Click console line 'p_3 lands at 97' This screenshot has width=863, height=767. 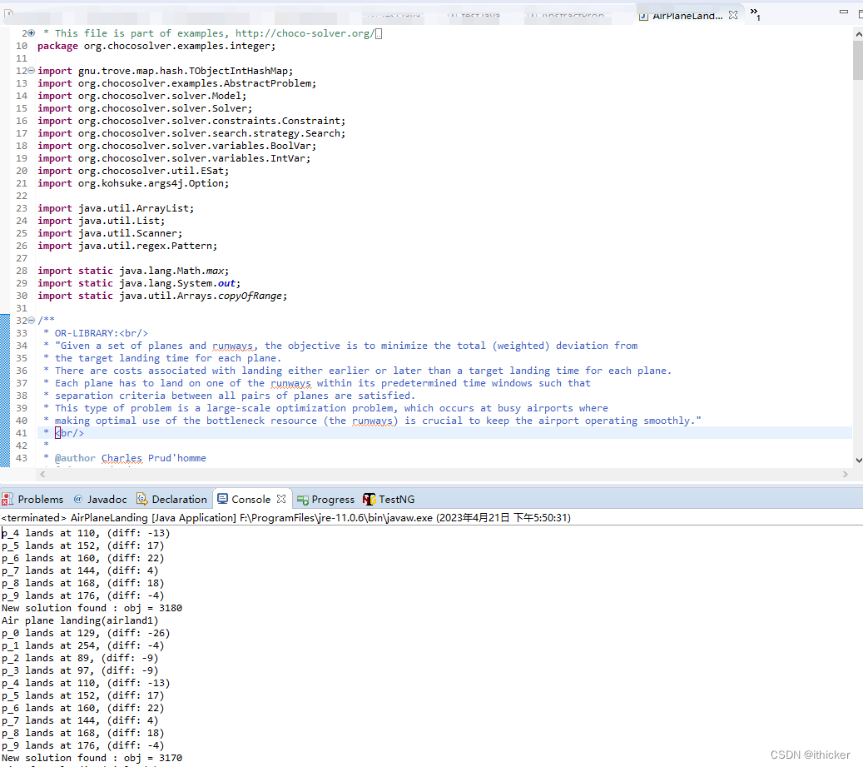pyautogui.click(x=80, y=670)
